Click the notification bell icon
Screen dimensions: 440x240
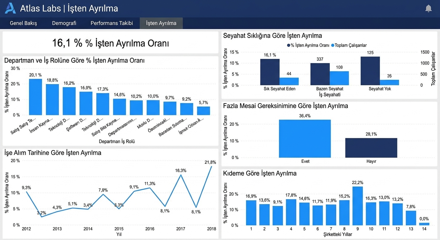click(428, 8)
